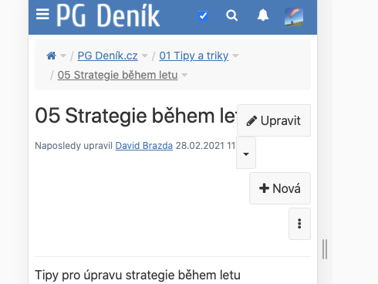Open the 01 Tipy a triky breadcrumb

(x=194, y=56)
